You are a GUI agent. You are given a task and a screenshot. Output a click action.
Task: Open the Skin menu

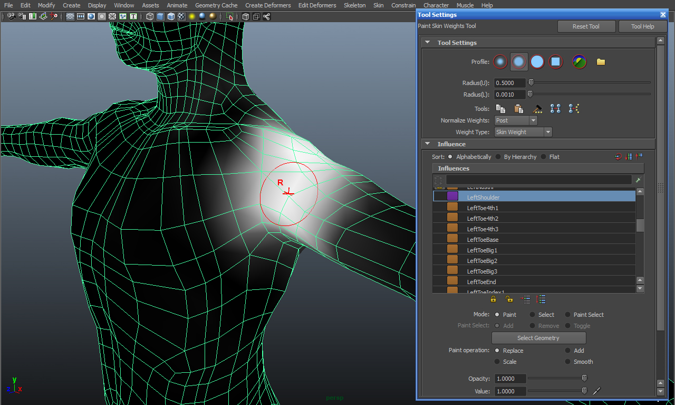[378, 5]
